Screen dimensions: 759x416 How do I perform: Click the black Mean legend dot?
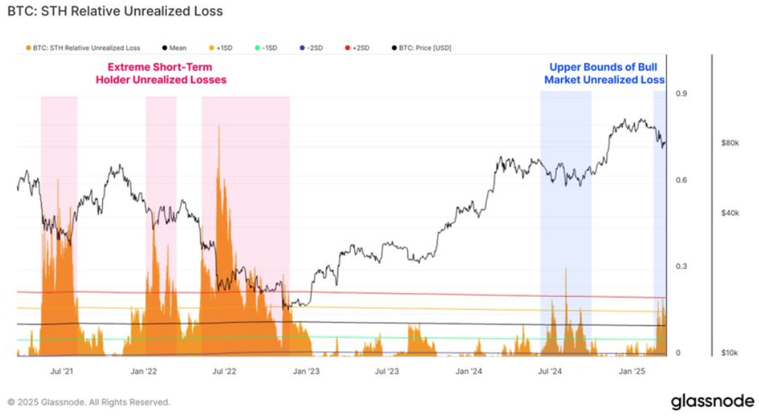(164, 48)
